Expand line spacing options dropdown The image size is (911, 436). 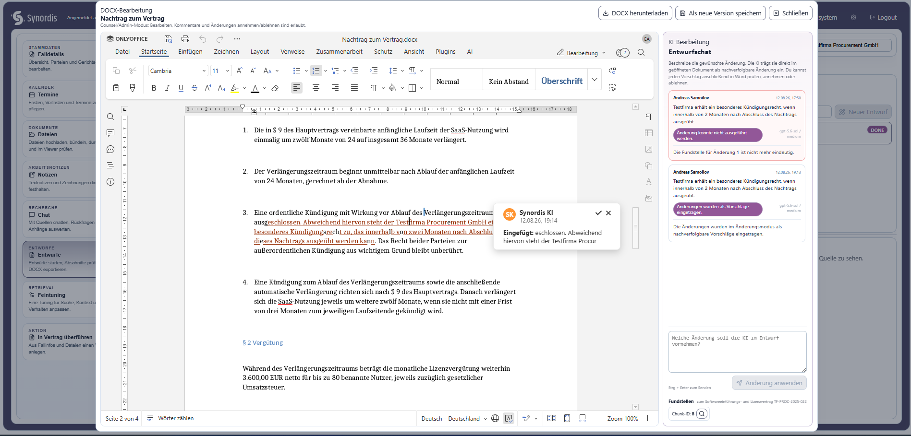point(402,71)
